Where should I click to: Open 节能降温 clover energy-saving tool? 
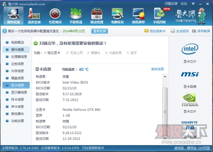tap(76, 16)
